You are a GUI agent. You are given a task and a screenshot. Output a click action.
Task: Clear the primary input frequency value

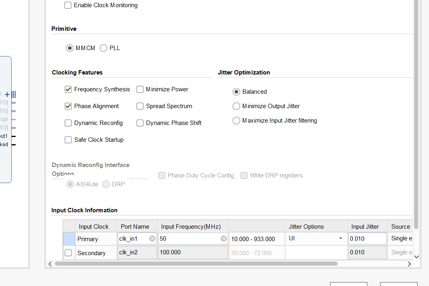tap(224, 239)
